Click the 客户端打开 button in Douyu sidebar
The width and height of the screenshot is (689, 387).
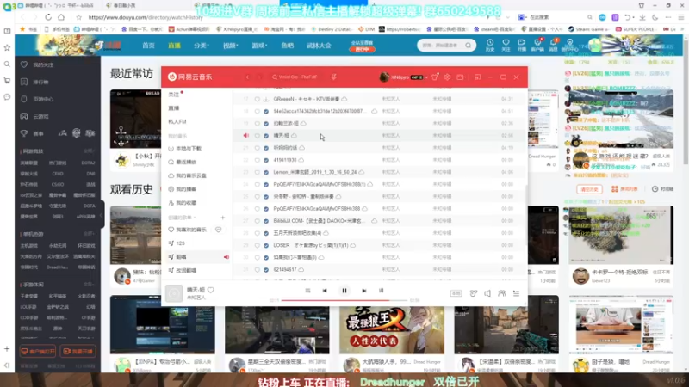(37, 352)
